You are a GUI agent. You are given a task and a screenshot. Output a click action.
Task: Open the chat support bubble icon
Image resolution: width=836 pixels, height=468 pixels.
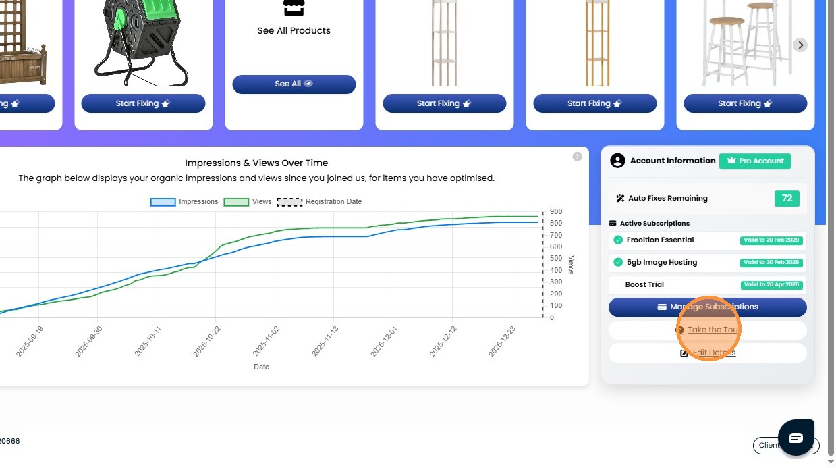(796, 438)
